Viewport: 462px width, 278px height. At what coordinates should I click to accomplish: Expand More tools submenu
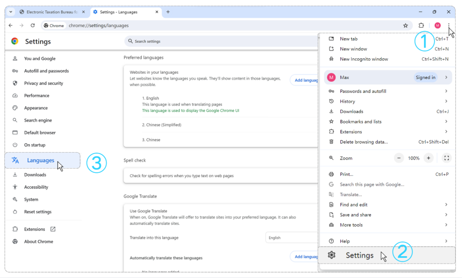(x=388, y=225)
